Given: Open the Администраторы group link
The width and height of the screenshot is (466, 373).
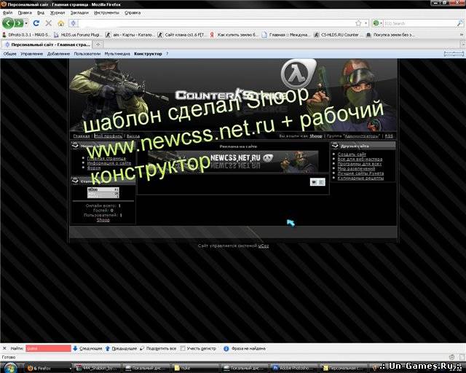Looking at the screenshot, I should [362, 136].
